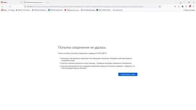Select the page loading problem tab
This screenshot has height=110, width=196.
coord(34,2)
